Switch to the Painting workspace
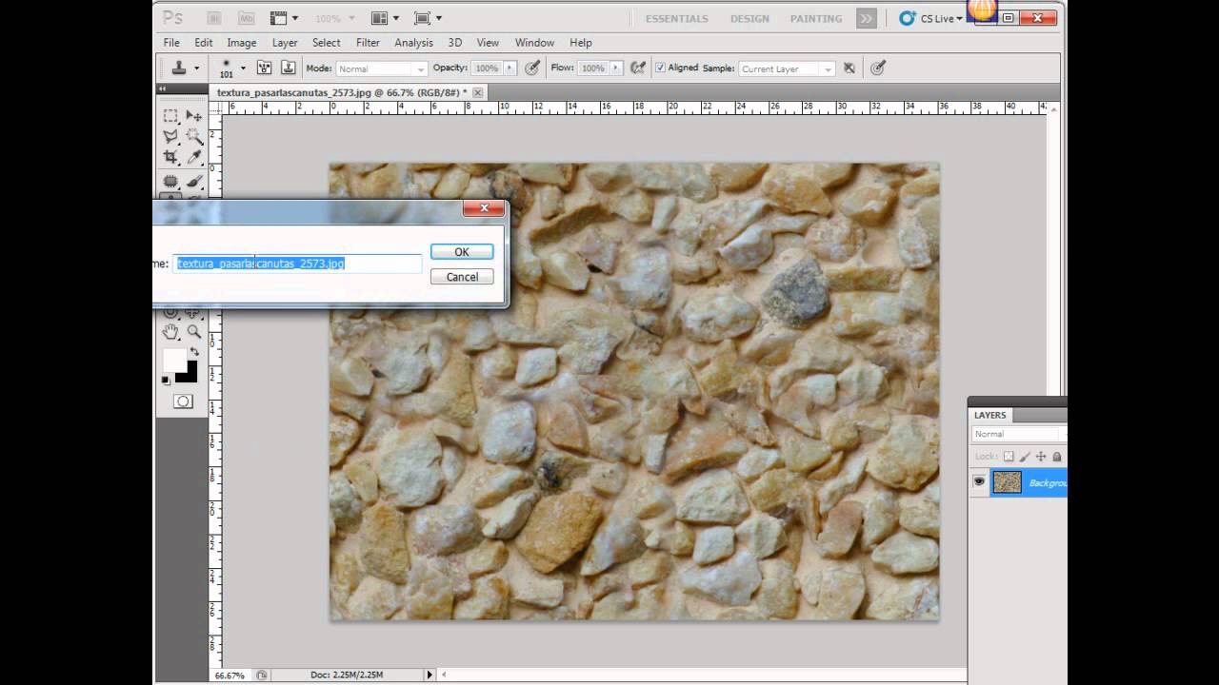This screenshot has height=685, width=1219. [x=816, y=18]
